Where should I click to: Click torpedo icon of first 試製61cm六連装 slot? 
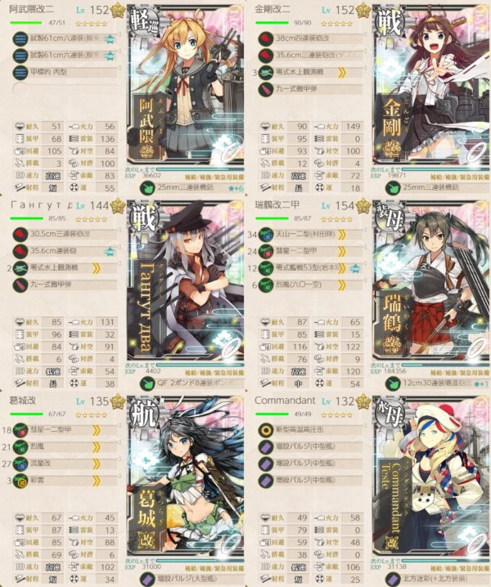coord(20,38)
